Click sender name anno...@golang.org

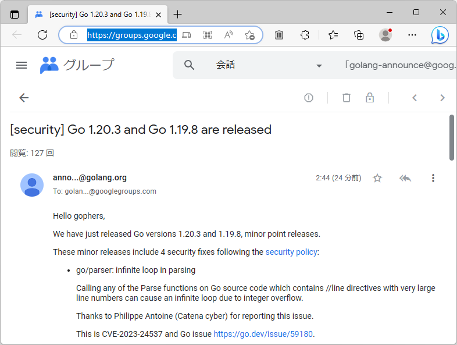pyautogui.click(x=90, y=177)
